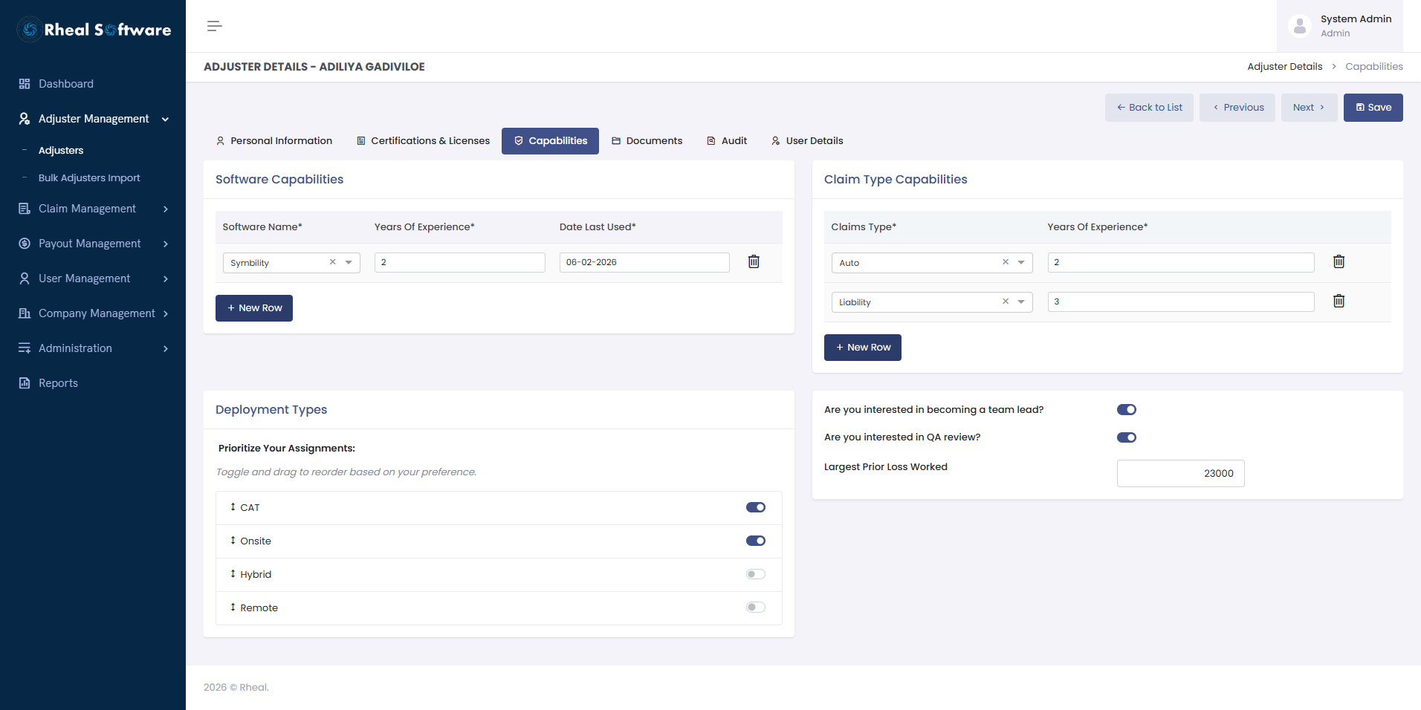Click the hamburger menu icon
The image size is (1421, 710).
point(214,26)
